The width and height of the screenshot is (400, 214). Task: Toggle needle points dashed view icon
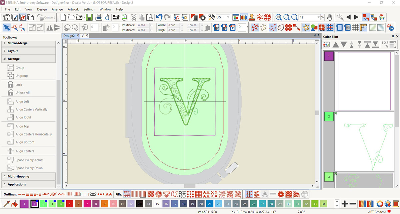[272, 27]
